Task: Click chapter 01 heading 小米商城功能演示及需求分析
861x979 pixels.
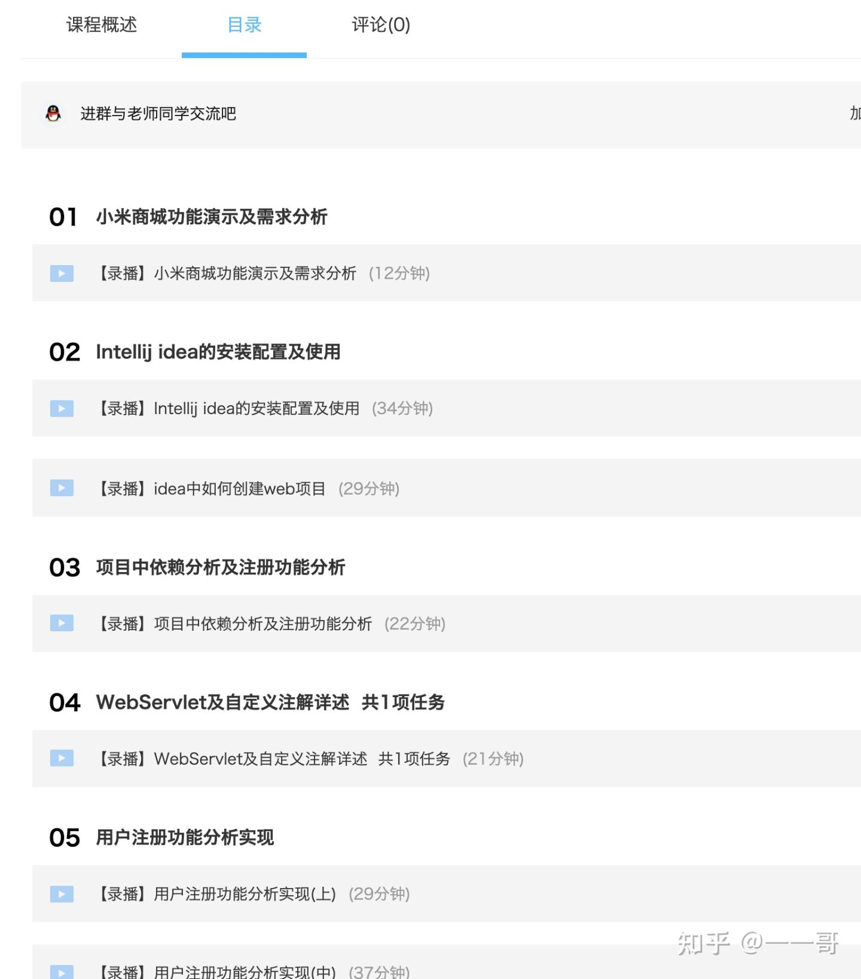Action: 212,217
